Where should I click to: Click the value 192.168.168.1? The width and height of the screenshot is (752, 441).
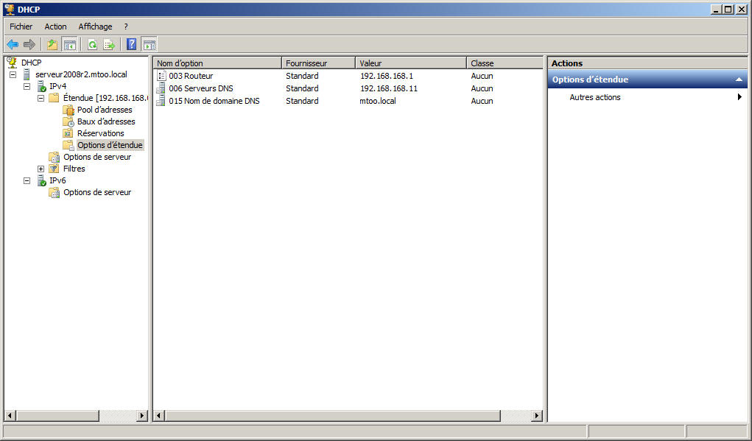(387, 76)
